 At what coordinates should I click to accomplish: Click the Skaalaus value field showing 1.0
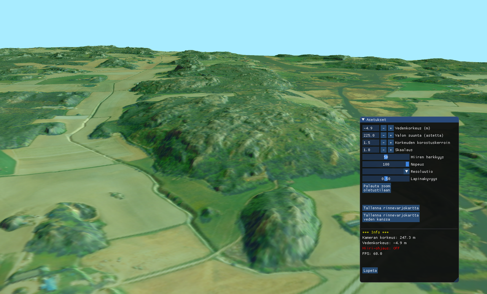[x=371, y=150]
